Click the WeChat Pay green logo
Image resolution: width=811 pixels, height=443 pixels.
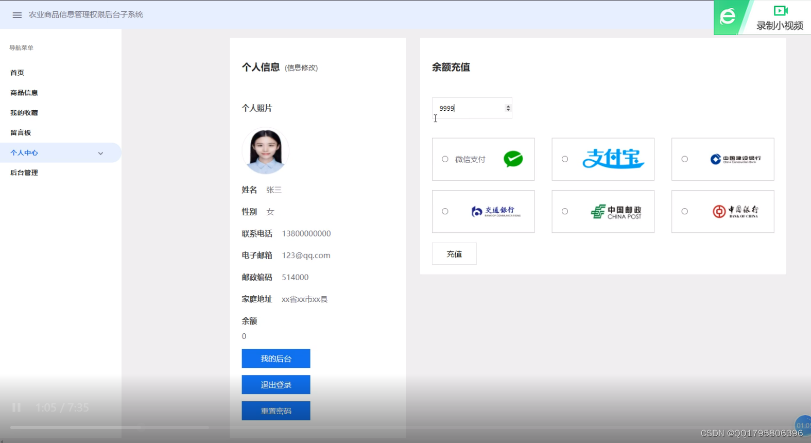tap(513, 159)
